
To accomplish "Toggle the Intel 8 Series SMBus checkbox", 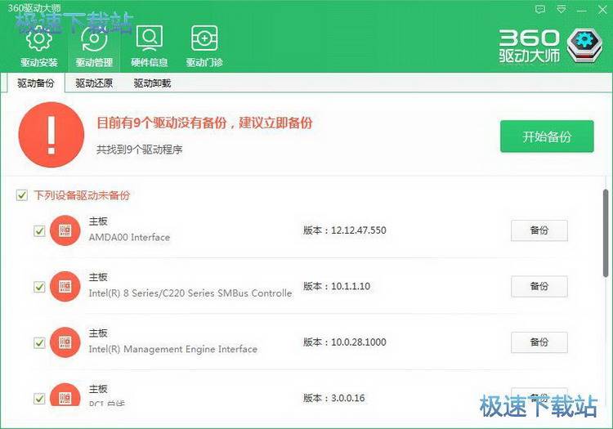I will click(38, 287).
